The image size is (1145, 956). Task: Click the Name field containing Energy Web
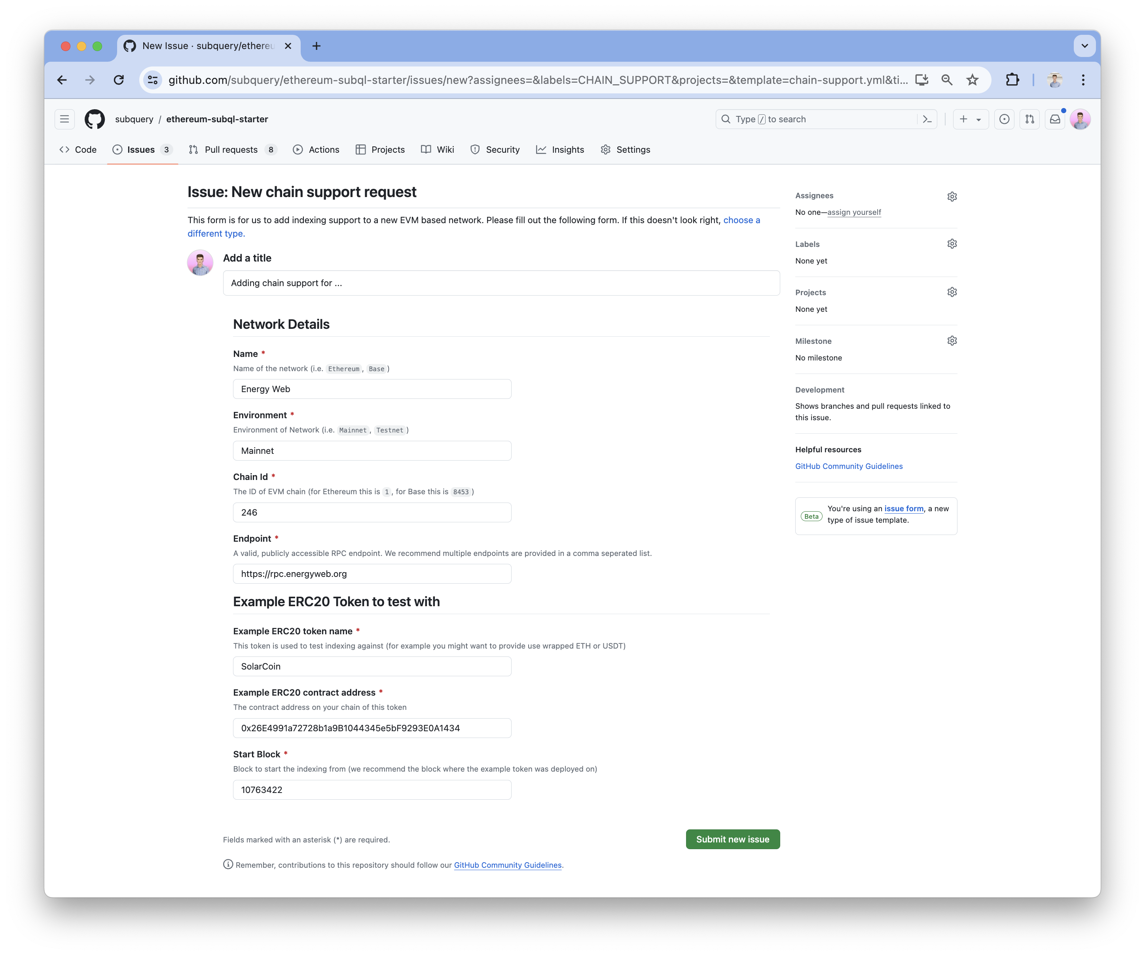(x=372, y=389)
